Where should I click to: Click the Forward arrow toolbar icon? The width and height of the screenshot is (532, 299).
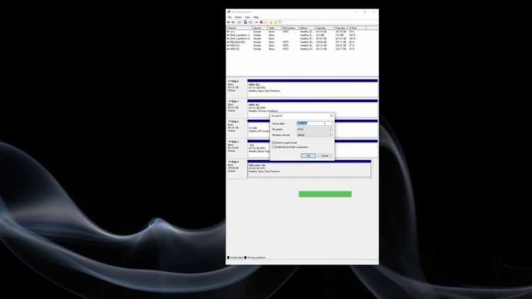click(x=233, y=22)
